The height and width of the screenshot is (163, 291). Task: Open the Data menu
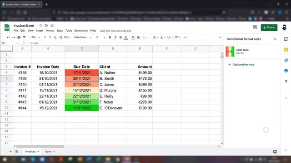(x=60, y=31)
